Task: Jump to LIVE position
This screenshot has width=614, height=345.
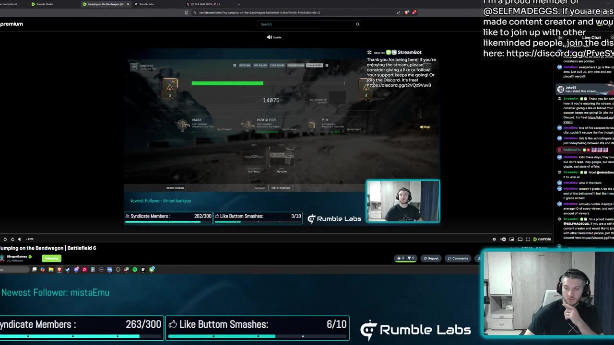Action: click(x=30, y=239)
